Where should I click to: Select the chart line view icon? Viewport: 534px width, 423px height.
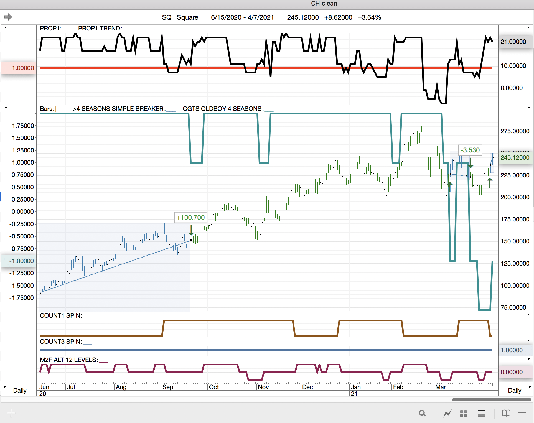447,414
